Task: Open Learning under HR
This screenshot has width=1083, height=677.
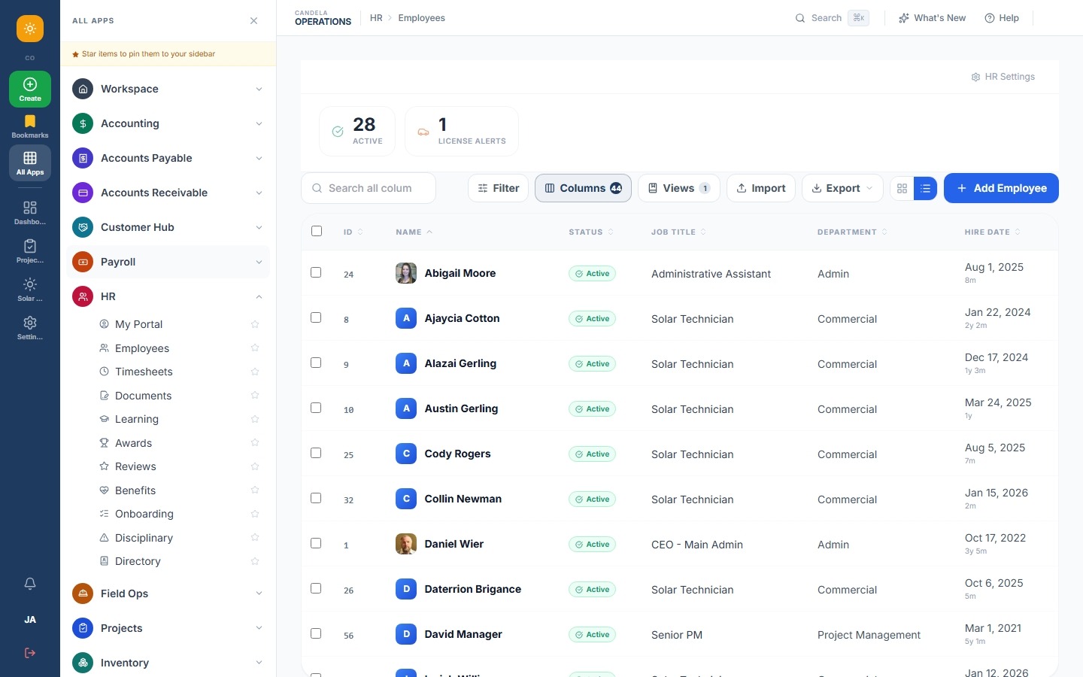Action: (136, 419)
